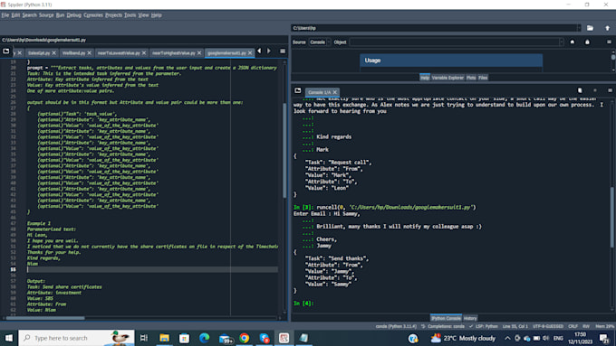Open the Help source Console dropdown

coord(320,42)
